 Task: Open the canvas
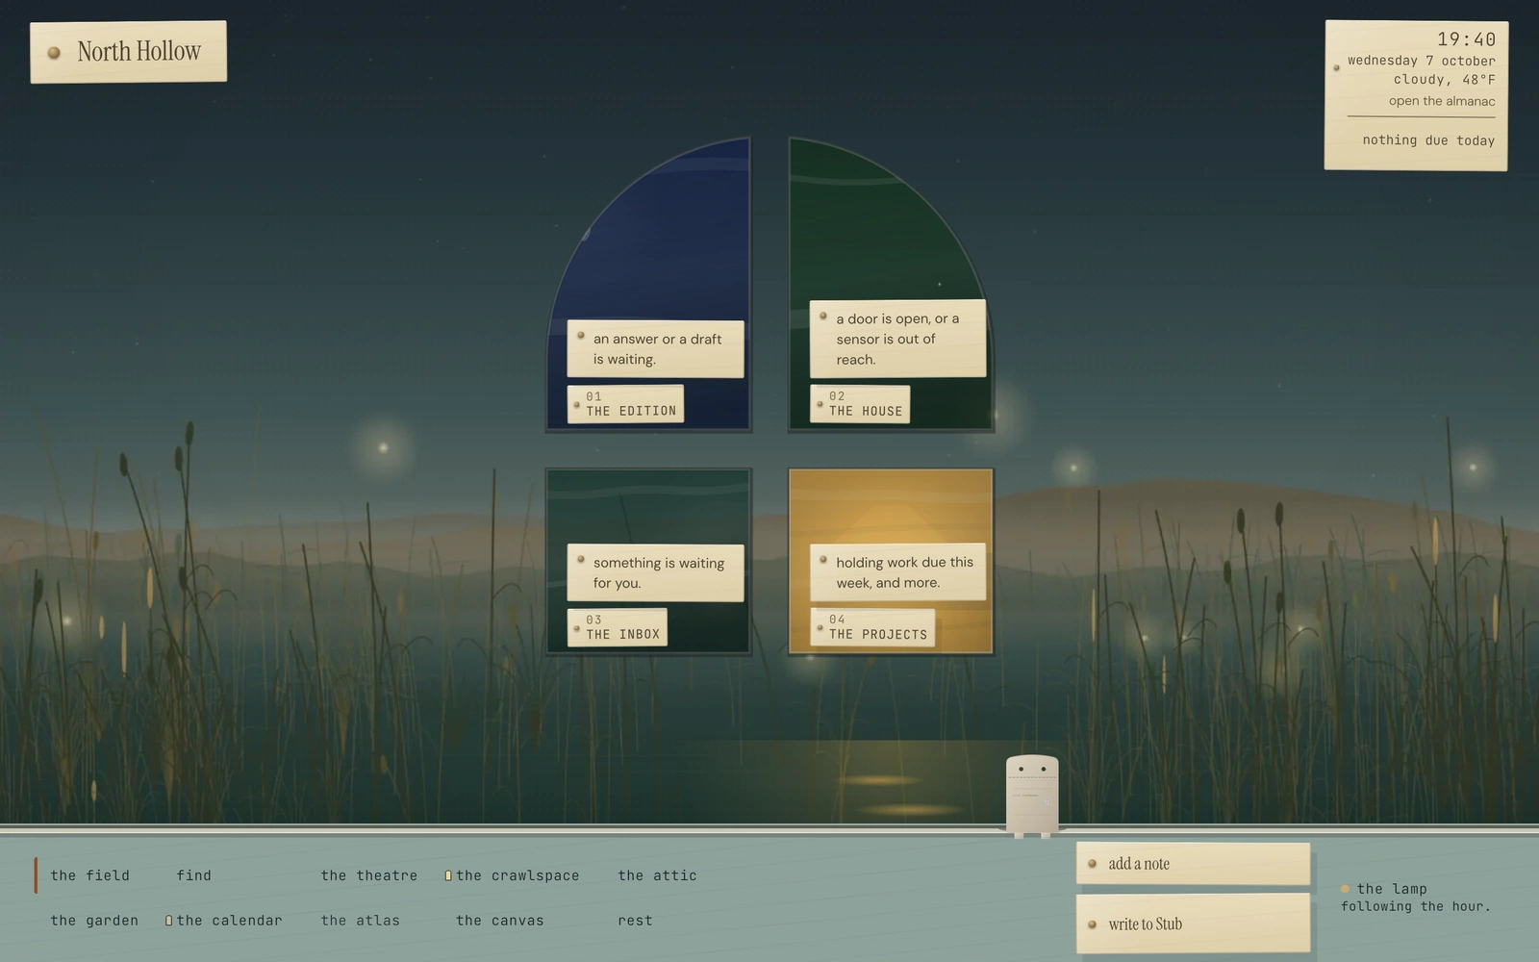[x=499, y=921]
